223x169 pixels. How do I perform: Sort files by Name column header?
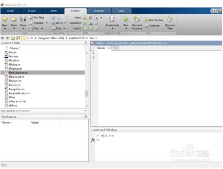16,48
